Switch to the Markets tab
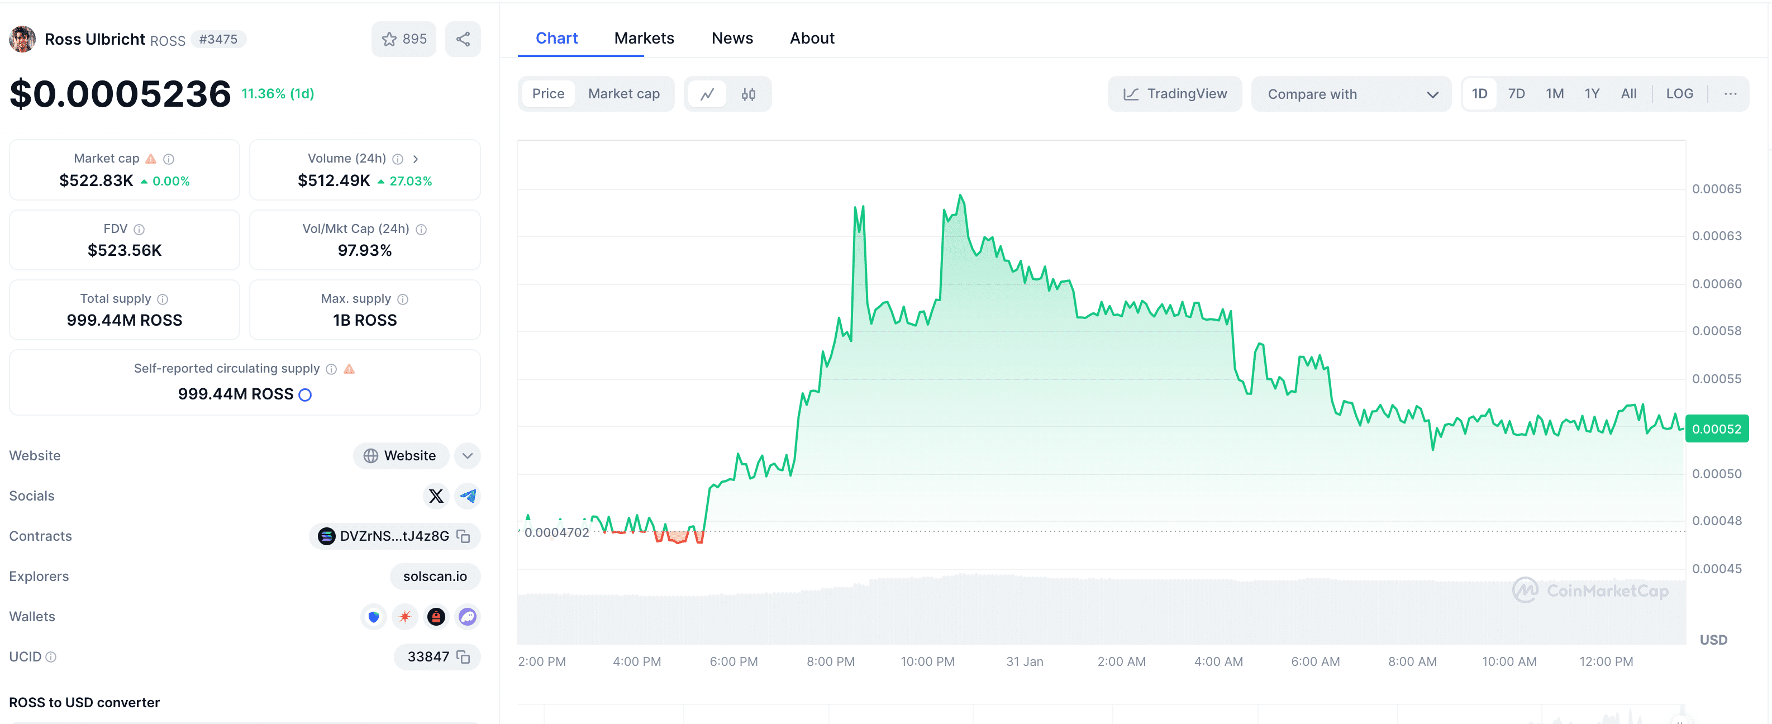Viewport: 1772px width, 724px height. (x=644, y=39)
